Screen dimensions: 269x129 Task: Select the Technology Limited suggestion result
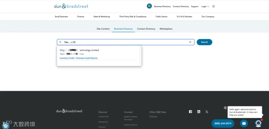[79, 50]
